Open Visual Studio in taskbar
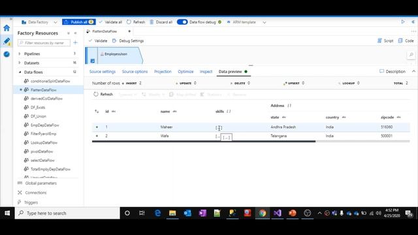The width and height of the screenshot is (418, 235). [x=278, y=213]
